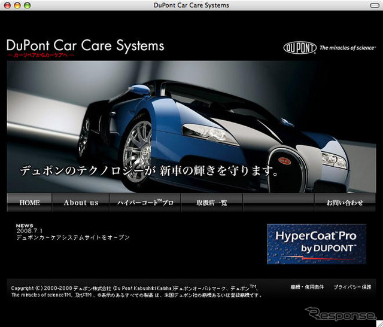Click the headline デュポンのテクノロジーが 新車の輝きを守ります
This screenshot has height=327, width=383.
[x=149, y=170]
